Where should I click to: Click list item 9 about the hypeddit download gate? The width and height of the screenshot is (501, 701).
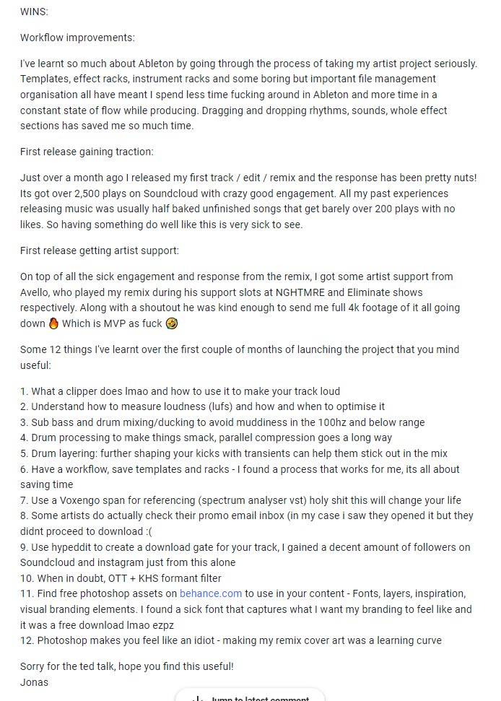click(245, 547)
